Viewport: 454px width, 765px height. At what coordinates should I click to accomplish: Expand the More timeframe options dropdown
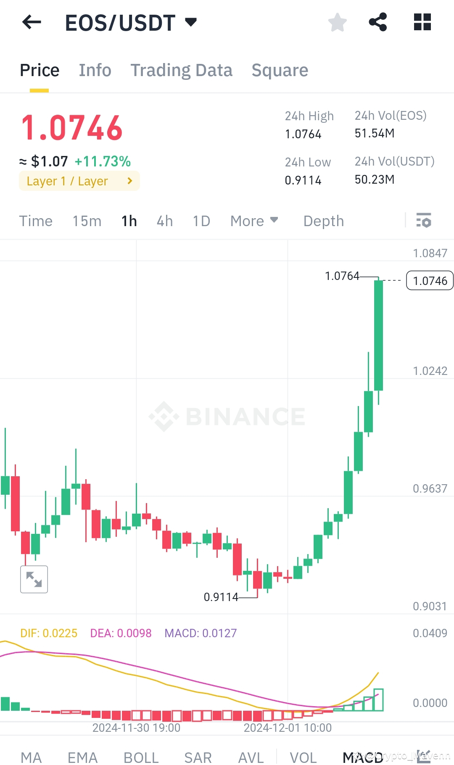(x=254, y=220)
